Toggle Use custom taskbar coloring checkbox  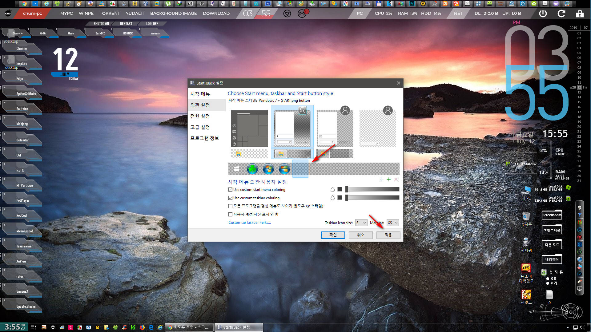(230, 198)
